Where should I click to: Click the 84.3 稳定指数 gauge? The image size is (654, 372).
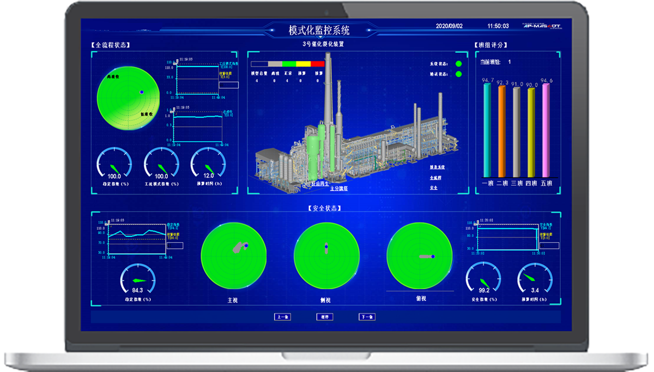point(137,280)
